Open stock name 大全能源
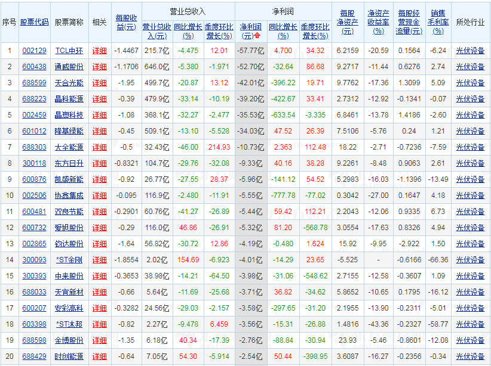This screenshot has height=366, width=491. point(69,147)
